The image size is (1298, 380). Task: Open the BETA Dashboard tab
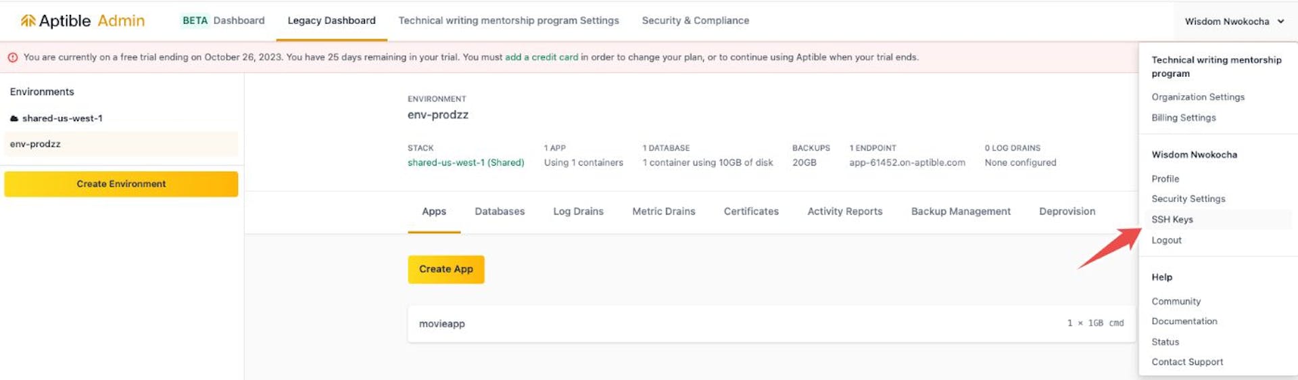[223, 21]
